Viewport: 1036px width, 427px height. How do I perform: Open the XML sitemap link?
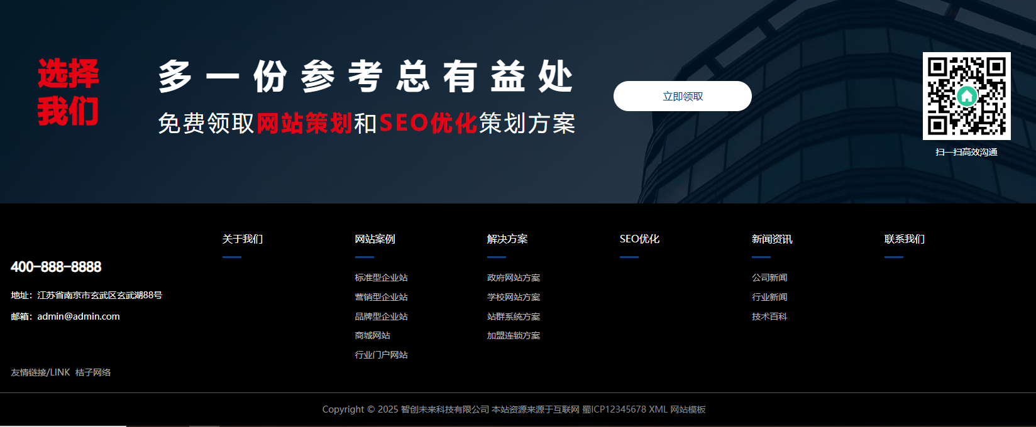tap(658, 409)
